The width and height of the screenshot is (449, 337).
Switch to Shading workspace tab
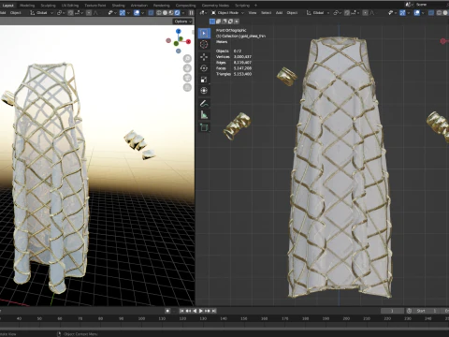118,6
